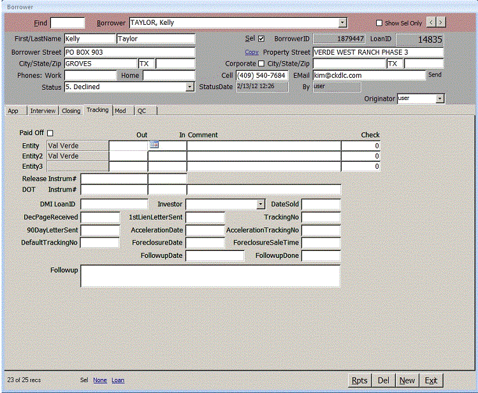Expand the Borrower dropdown list
The image size is (478, 393).
pyautogui.click(x=343, y=23)
